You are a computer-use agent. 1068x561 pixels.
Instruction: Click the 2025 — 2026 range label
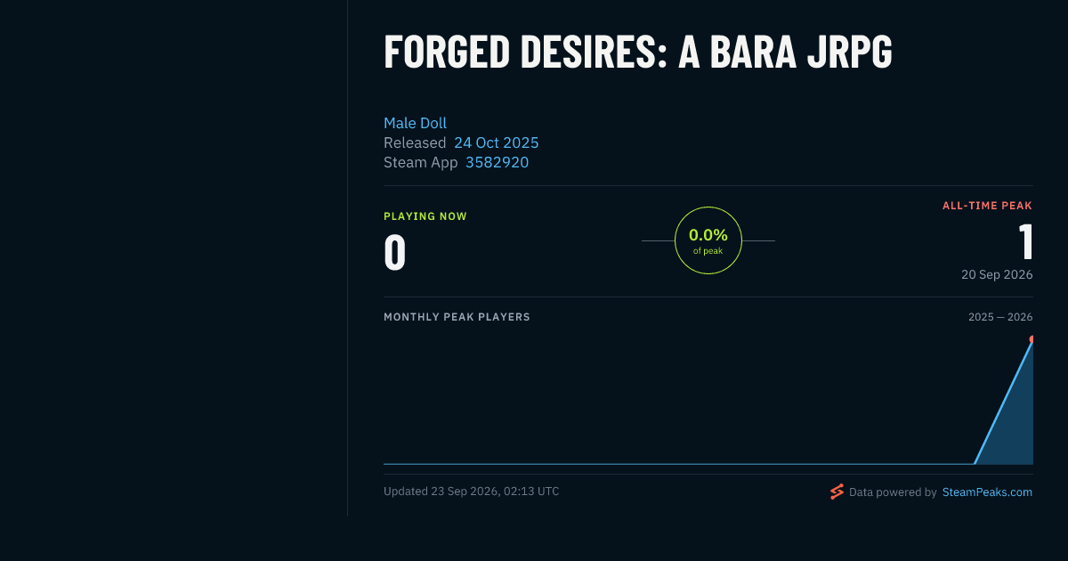pyautogui.click(x=1000, y=317)
